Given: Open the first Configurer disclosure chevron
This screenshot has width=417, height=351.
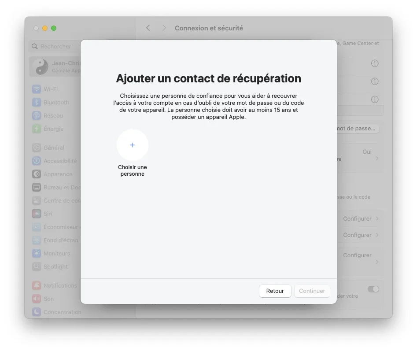Looking at the screenshot, I should pyautogui.click(x=376, y=218).
